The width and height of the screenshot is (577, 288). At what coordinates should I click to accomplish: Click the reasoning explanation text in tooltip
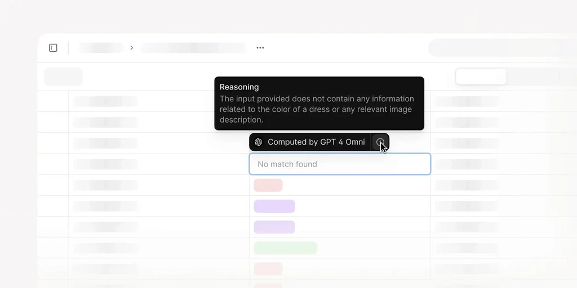317,109
